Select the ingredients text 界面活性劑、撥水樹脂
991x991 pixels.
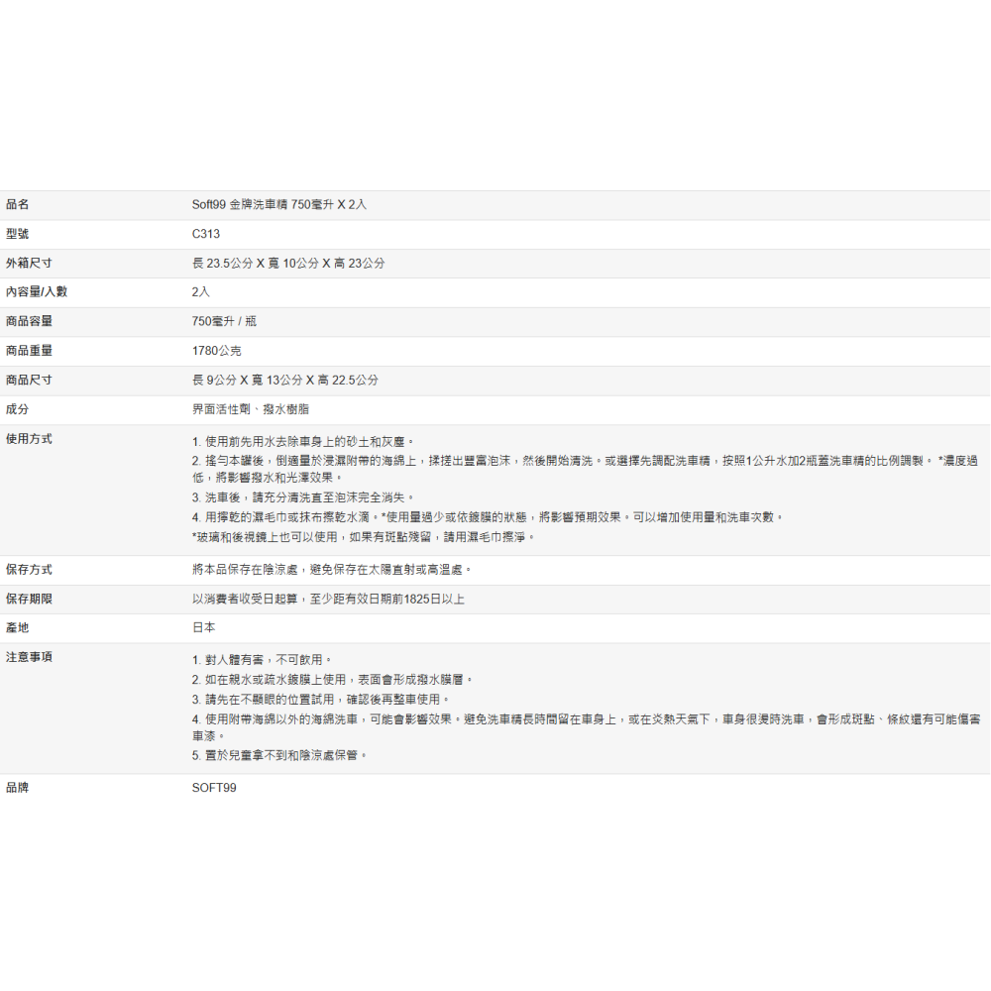(251, 409)
